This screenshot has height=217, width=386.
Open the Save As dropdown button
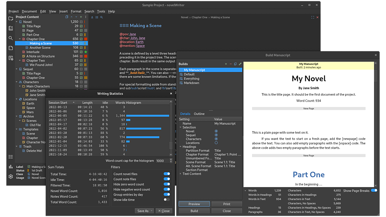click(x=144, y=211)
